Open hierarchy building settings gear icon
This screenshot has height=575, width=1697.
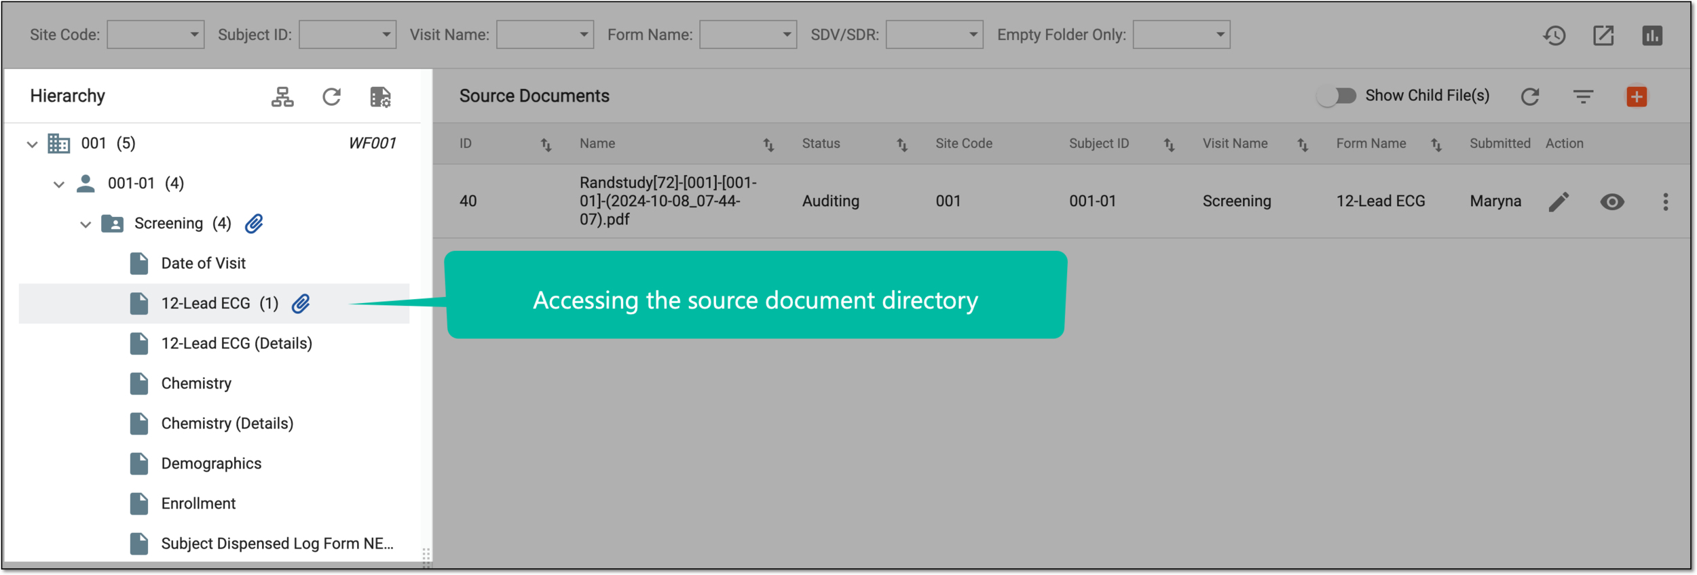coord(380,97)
